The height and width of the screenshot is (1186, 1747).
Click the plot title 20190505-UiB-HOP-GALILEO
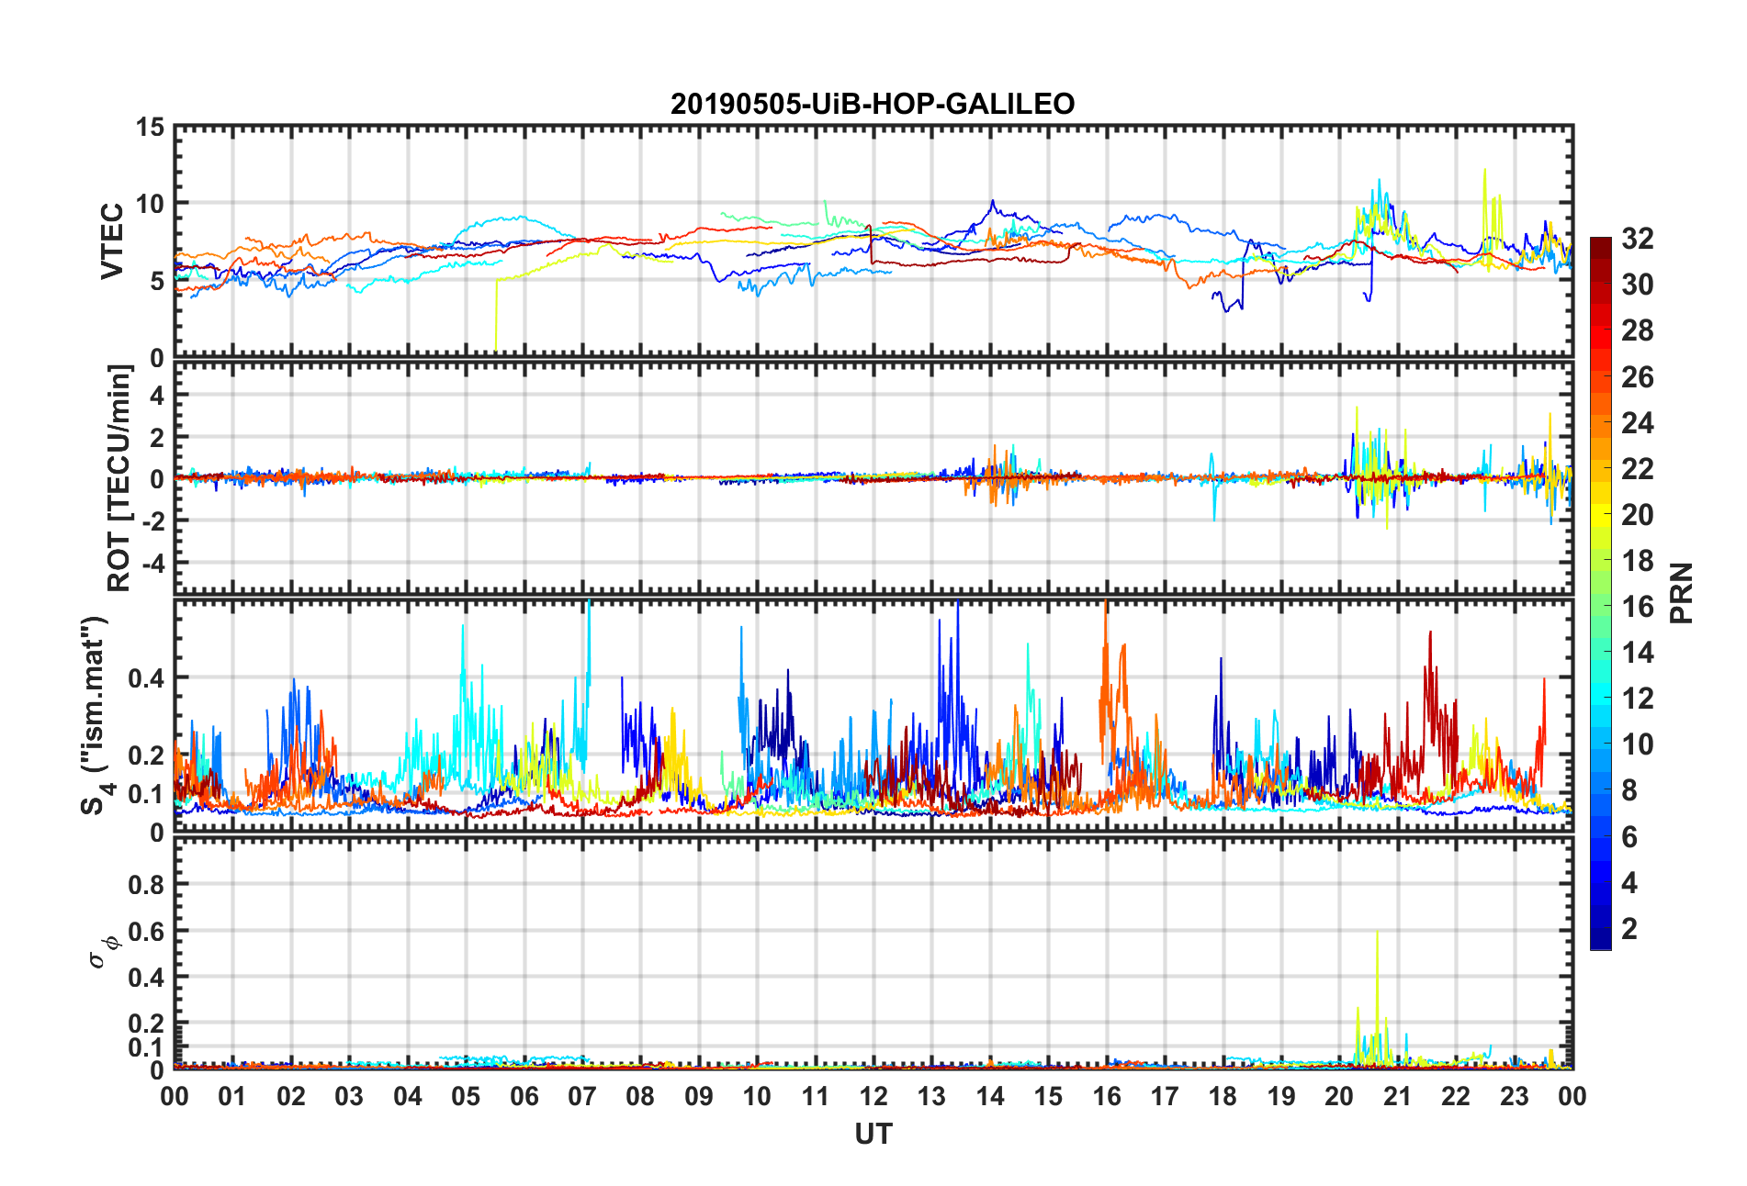873,104
